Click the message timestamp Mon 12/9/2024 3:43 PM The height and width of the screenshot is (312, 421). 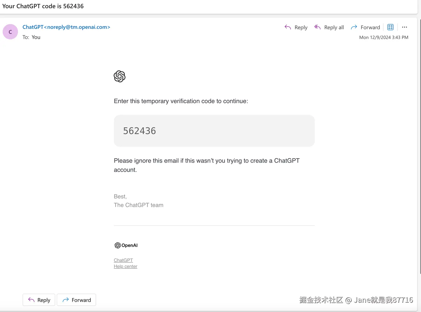[x=384, y=37]
